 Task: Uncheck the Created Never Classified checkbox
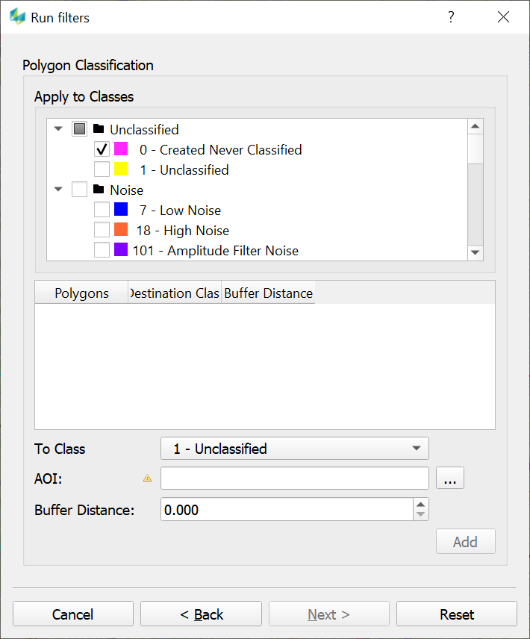102,149
